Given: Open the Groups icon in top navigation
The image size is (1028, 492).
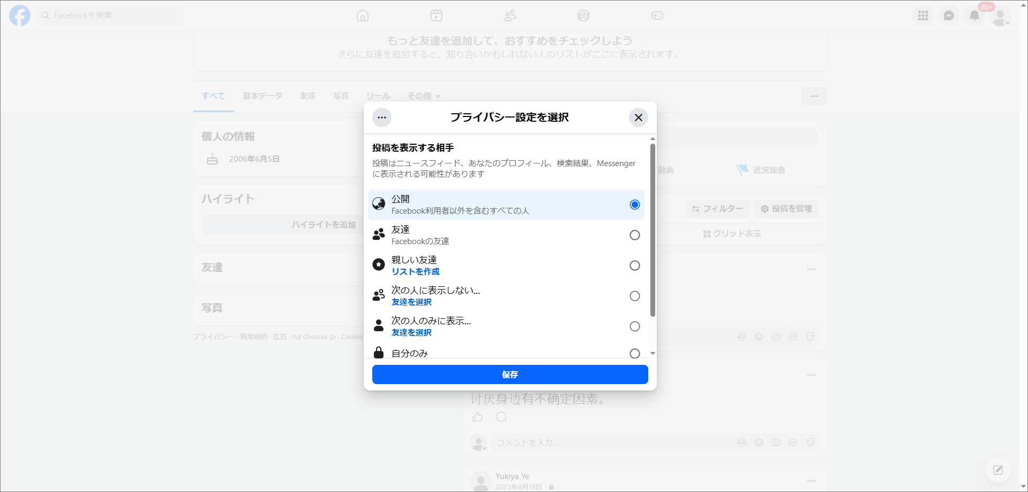Looking at the screenshot, I should tap(584, 15).
